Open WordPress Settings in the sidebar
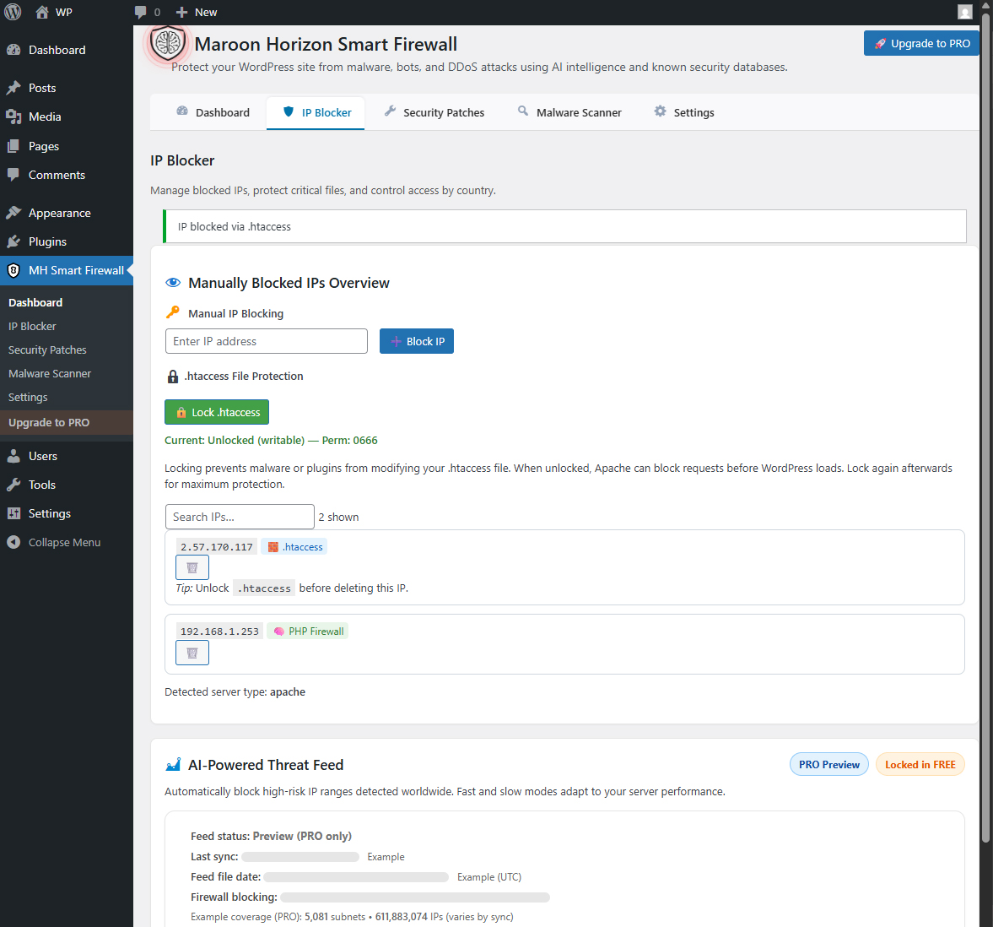 click(67, 513)
